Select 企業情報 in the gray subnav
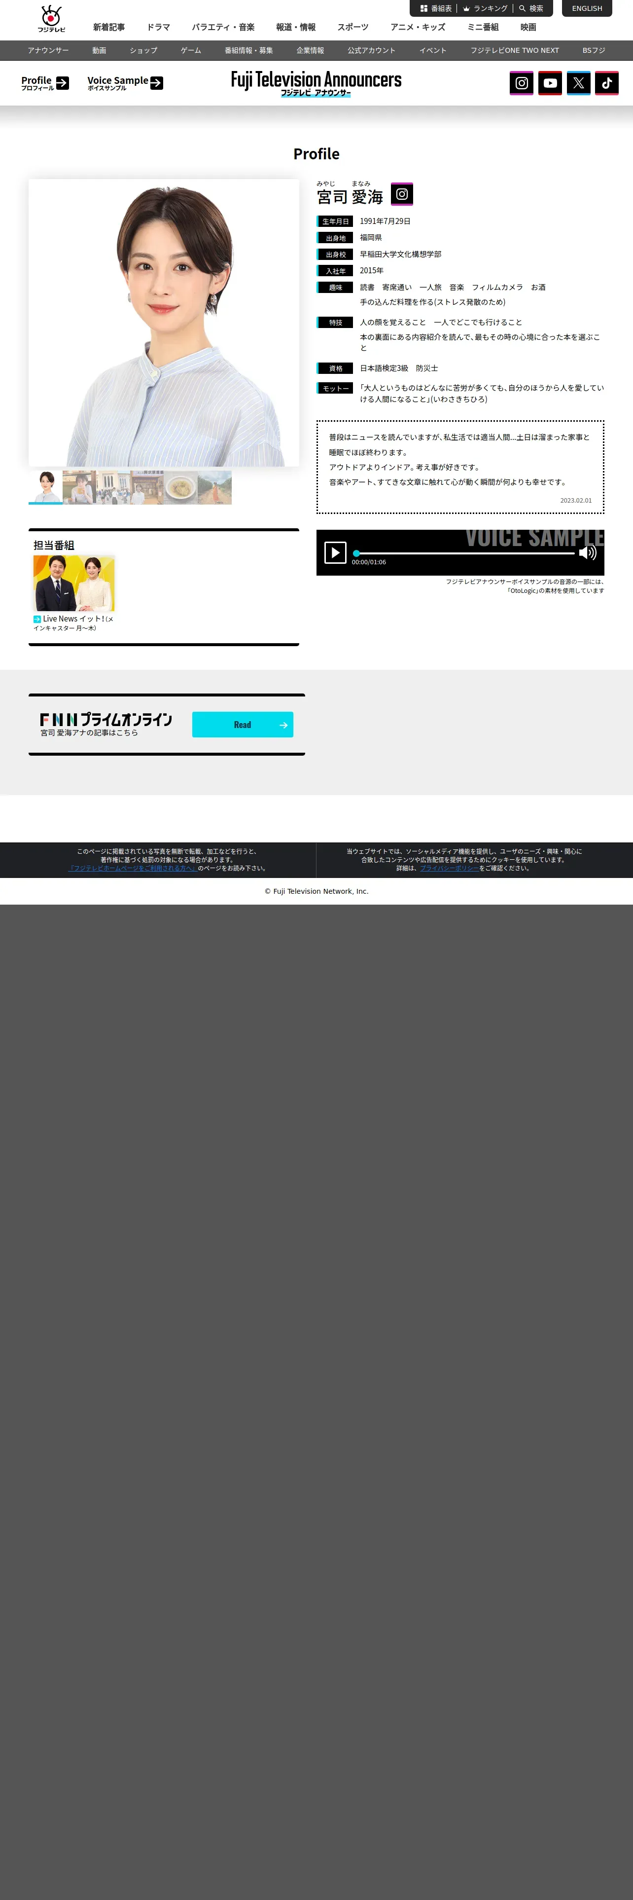The width and height of the screenshot is (633, 1900). pyautogui.click(x=310, y=50)
